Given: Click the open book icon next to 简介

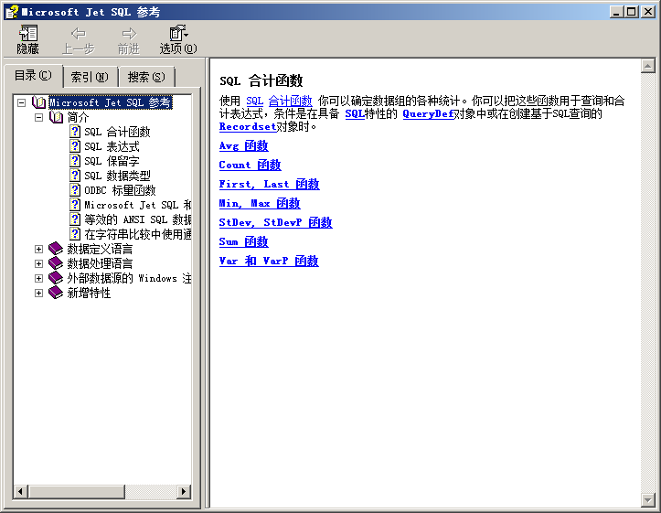Looking at the screenshot, I should 57,117.
